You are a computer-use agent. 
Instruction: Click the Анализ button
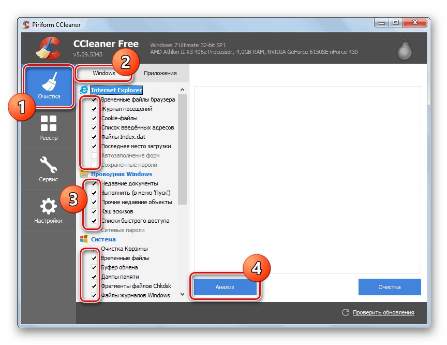click(225, 287)
